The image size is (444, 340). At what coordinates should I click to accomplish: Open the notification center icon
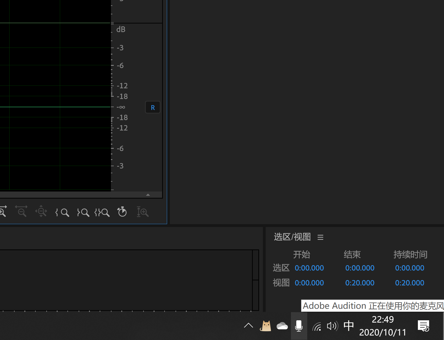tap(423, 326)
